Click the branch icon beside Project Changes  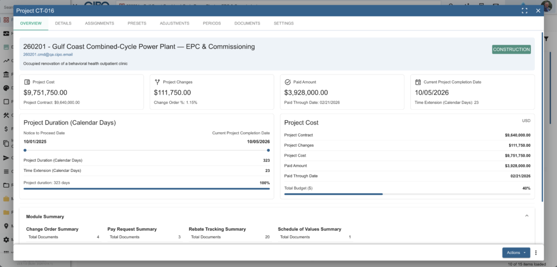coord(157,82)
